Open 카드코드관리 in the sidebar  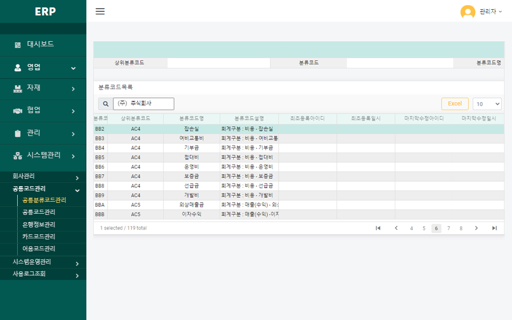point(38,237)
